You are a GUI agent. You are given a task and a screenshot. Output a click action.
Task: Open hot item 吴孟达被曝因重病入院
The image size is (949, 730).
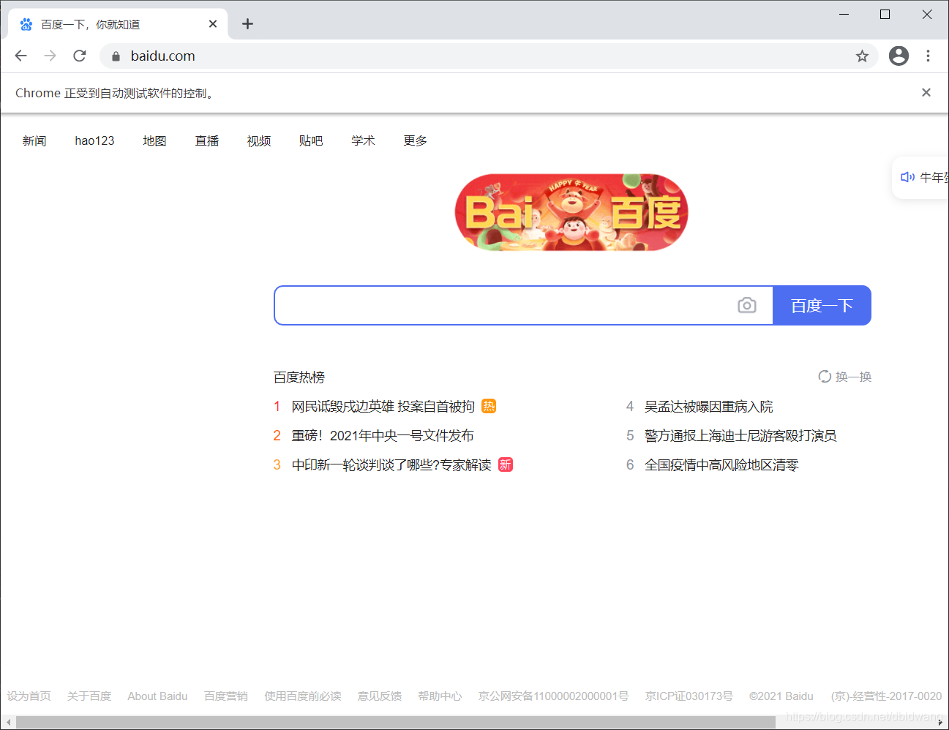(x=708, y=406)
